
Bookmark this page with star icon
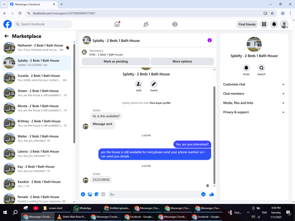coord(272,13)
